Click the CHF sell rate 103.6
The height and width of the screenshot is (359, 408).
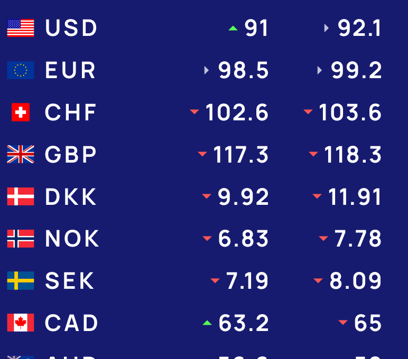click(x=350, y=112)
